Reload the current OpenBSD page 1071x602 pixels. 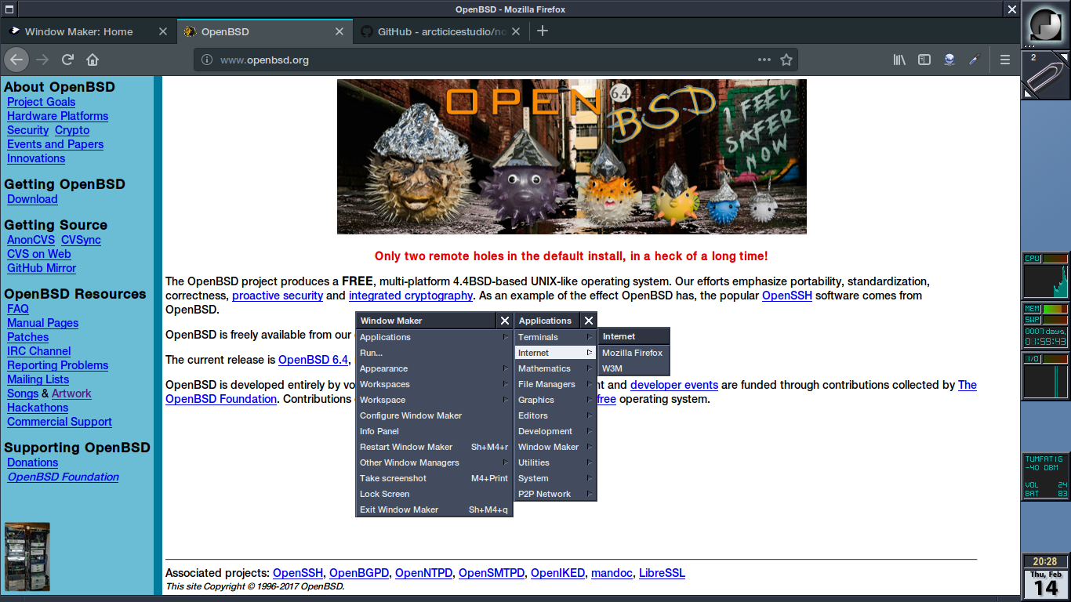pyautogui.click(x=67, y=60)
